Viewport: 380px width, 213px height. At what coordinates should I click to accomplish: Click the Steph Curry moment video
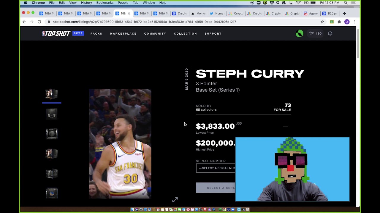click(x=120, y=143)
